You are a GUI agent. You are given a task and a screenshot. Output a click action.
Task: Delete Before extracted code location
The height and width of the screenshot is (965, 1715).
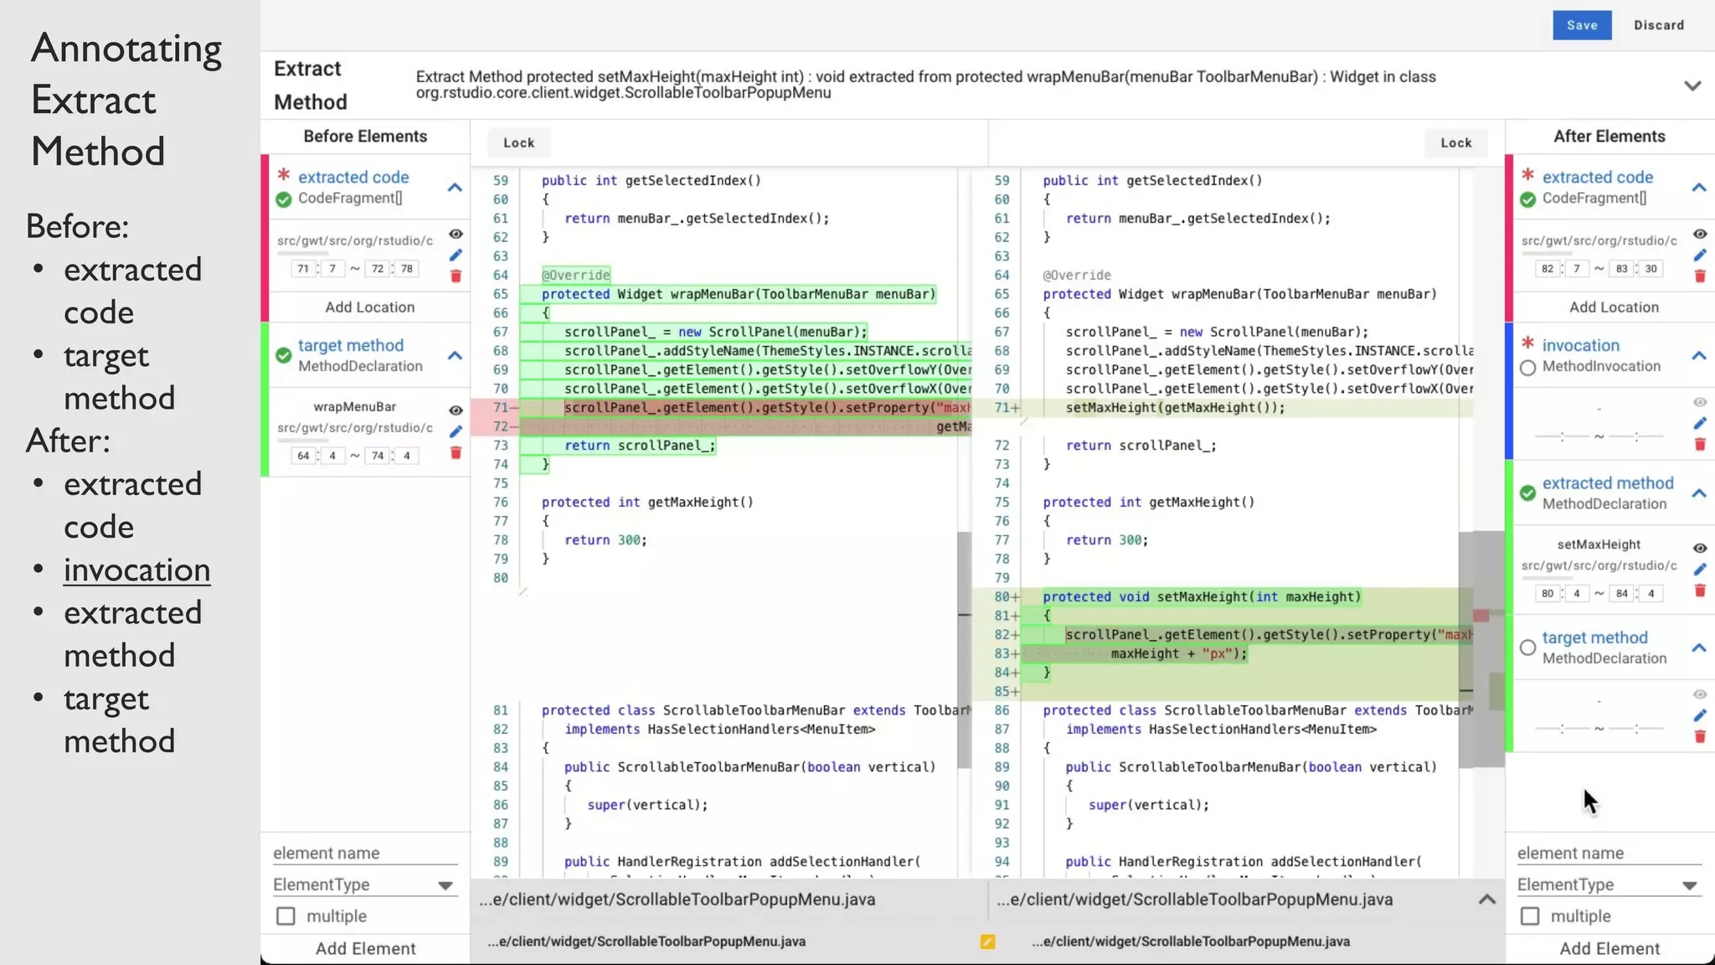[456, 276]
